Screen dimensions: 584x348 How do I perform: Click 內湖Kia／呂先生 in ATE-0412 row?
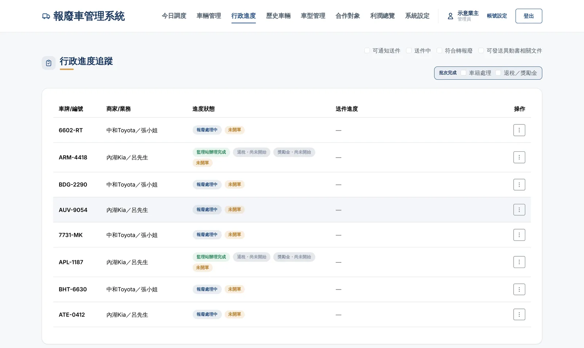[127, 315]
